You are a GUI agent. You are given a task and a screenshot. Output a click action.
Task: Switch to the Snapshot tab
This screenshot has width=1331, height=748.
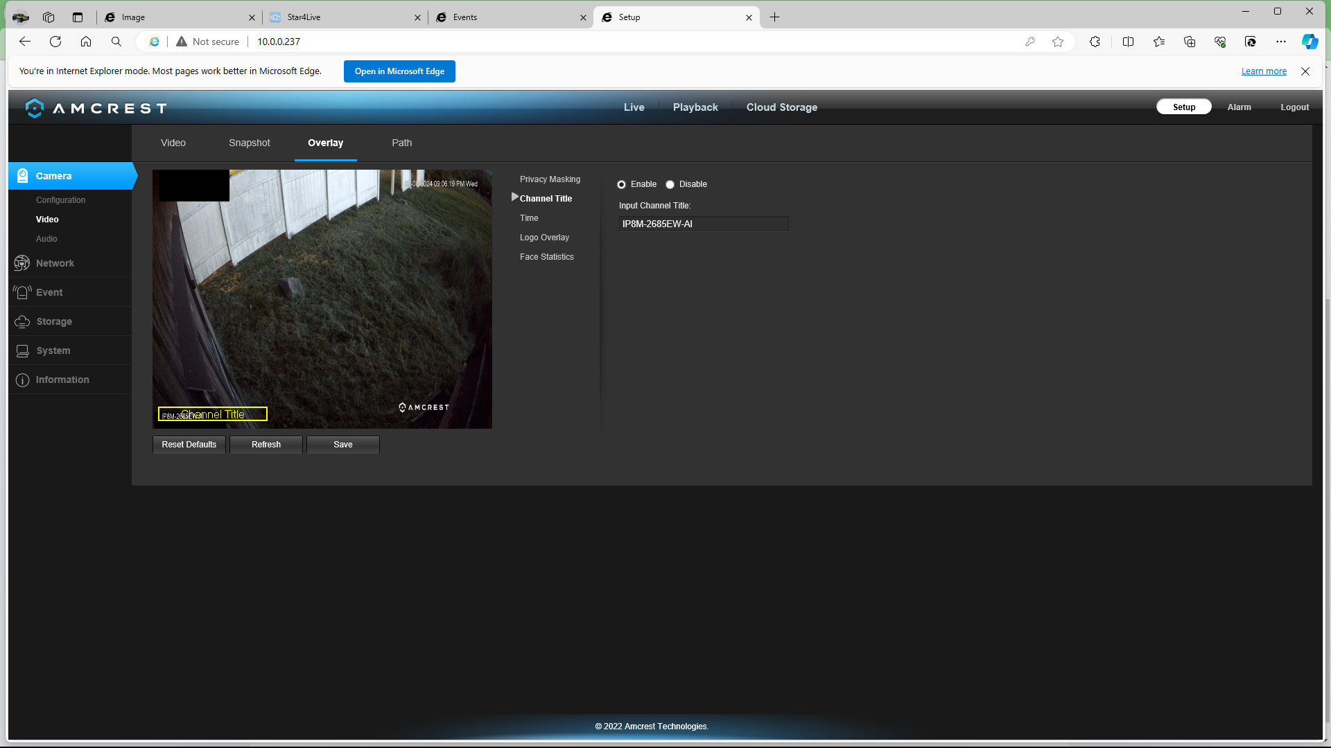pos(250,143)
